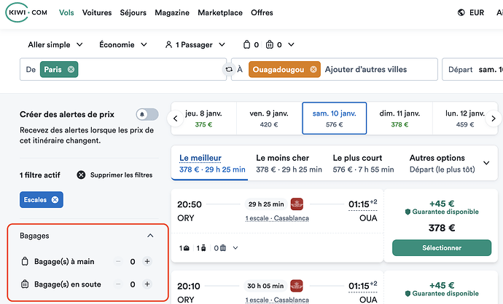Screen dimensions: 503x304
Task: Click the 30 h 05 min duration badge
Action: pyautogui.click(x=265, y=286)
